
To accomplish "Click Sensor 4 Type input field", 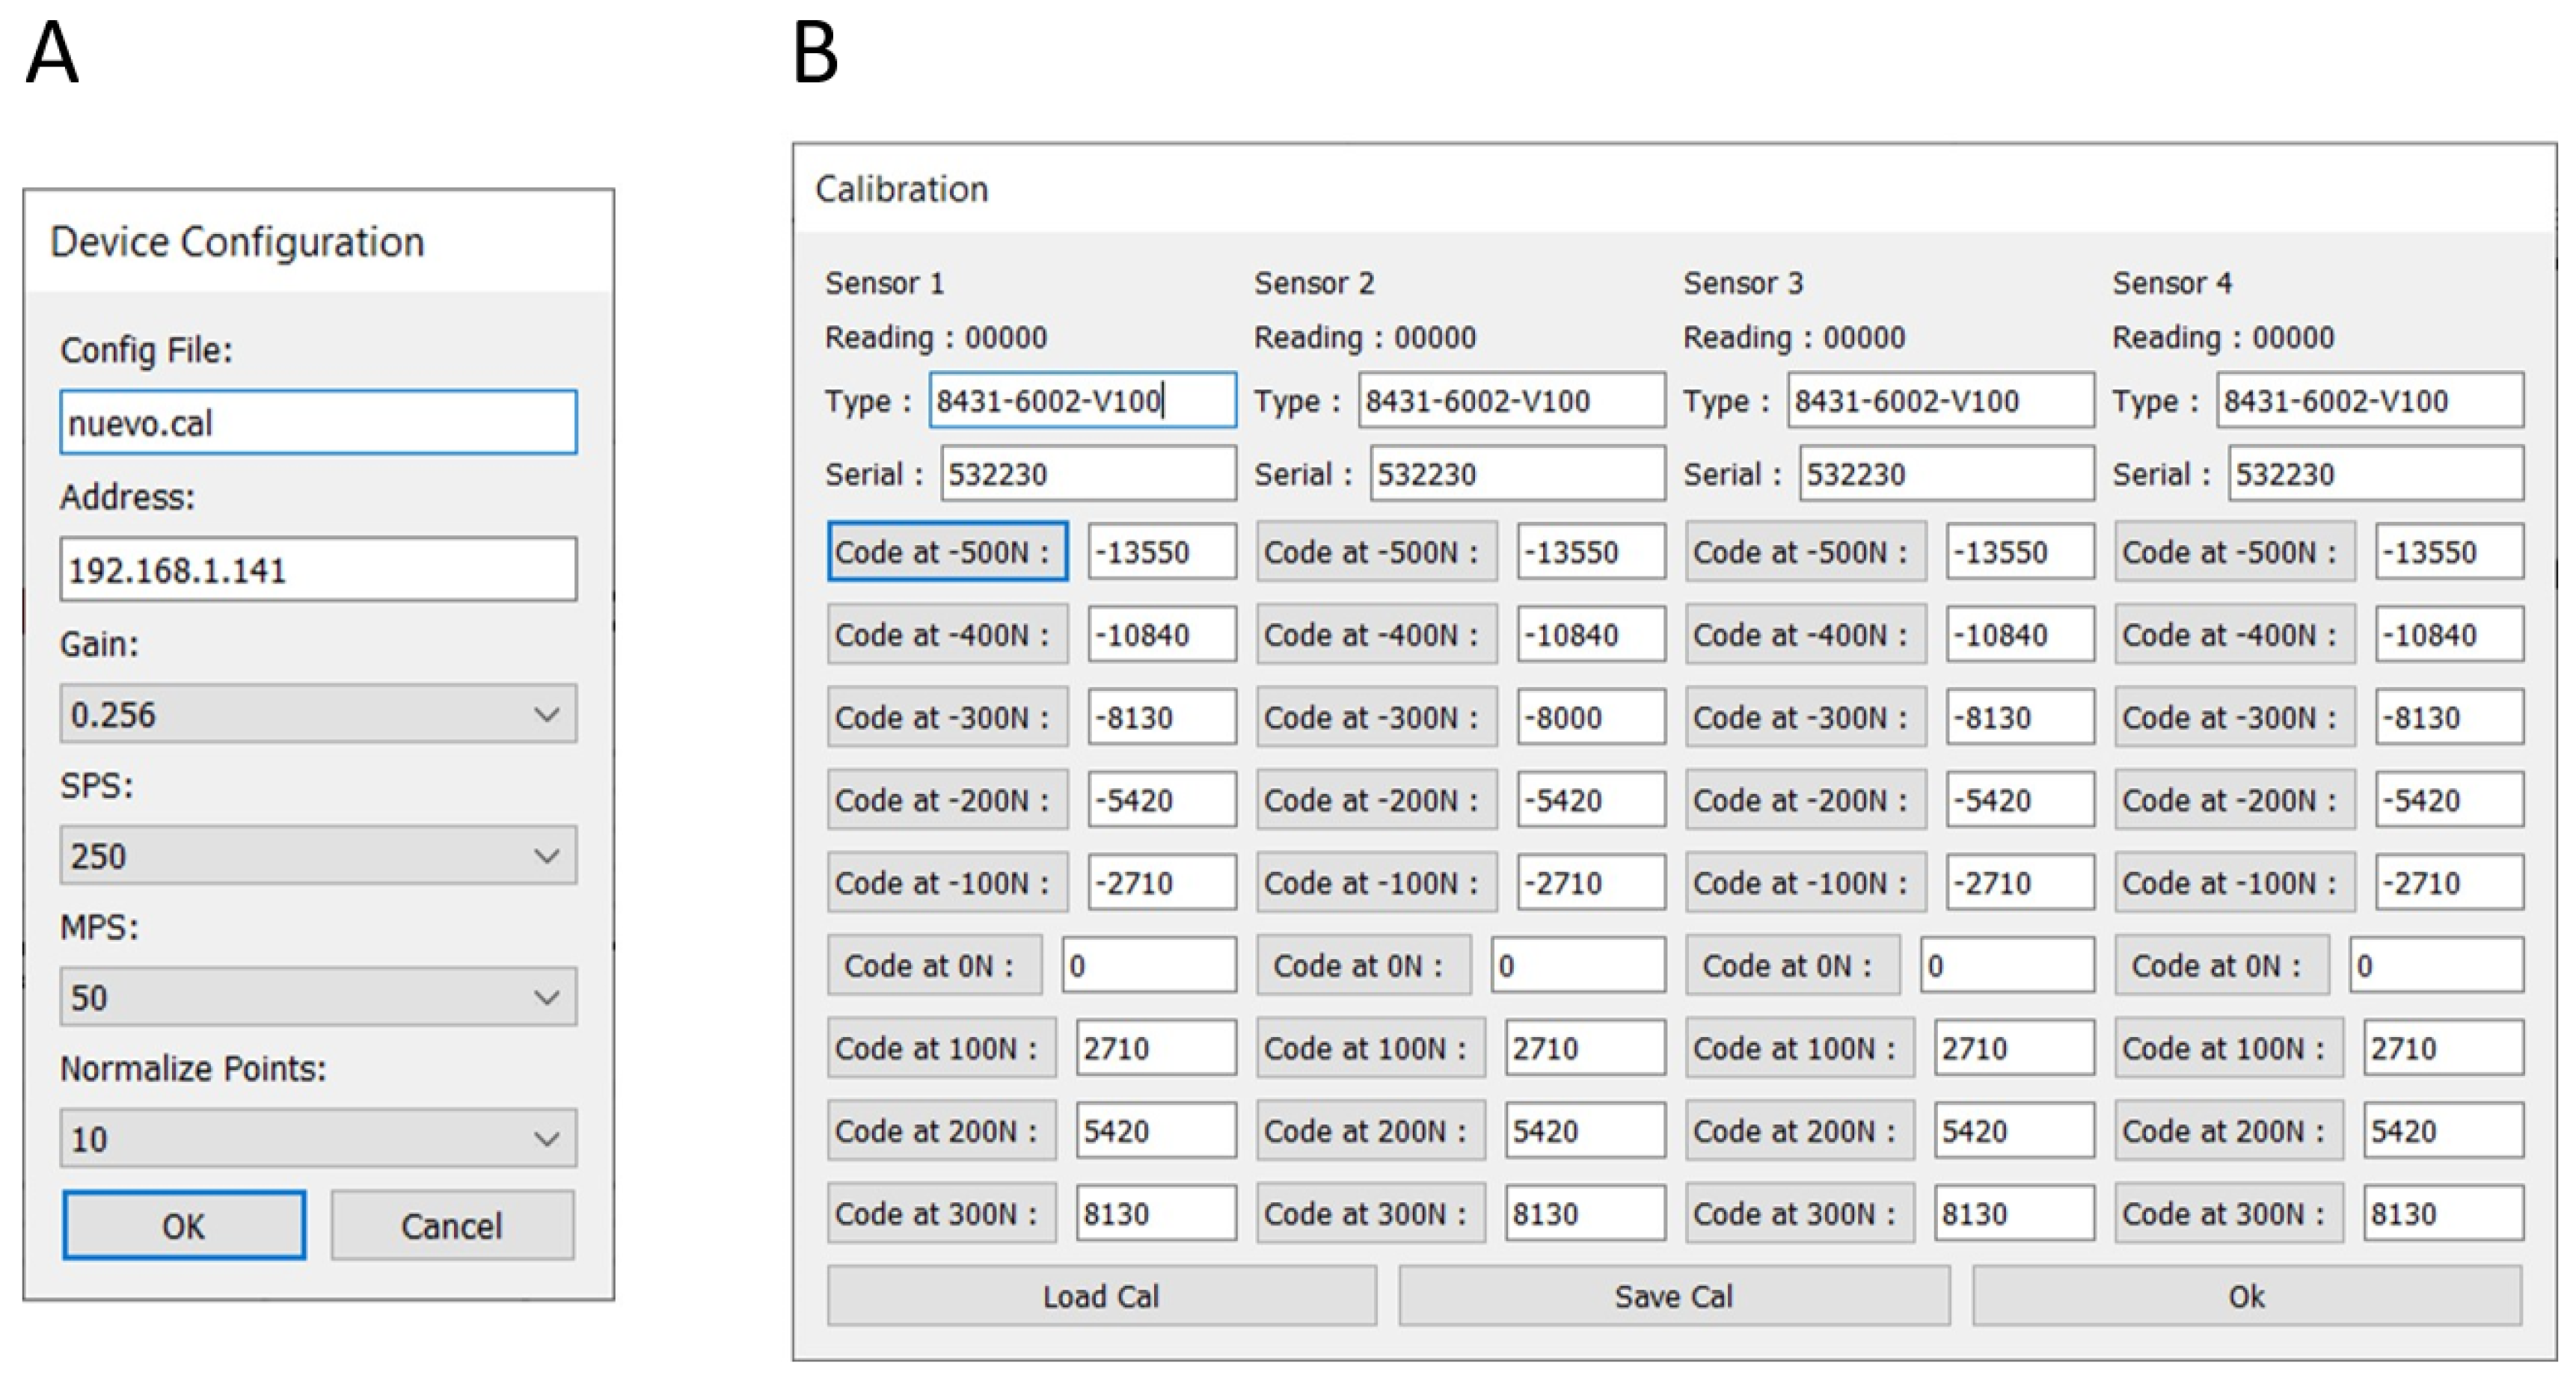I will (2369, 401).
